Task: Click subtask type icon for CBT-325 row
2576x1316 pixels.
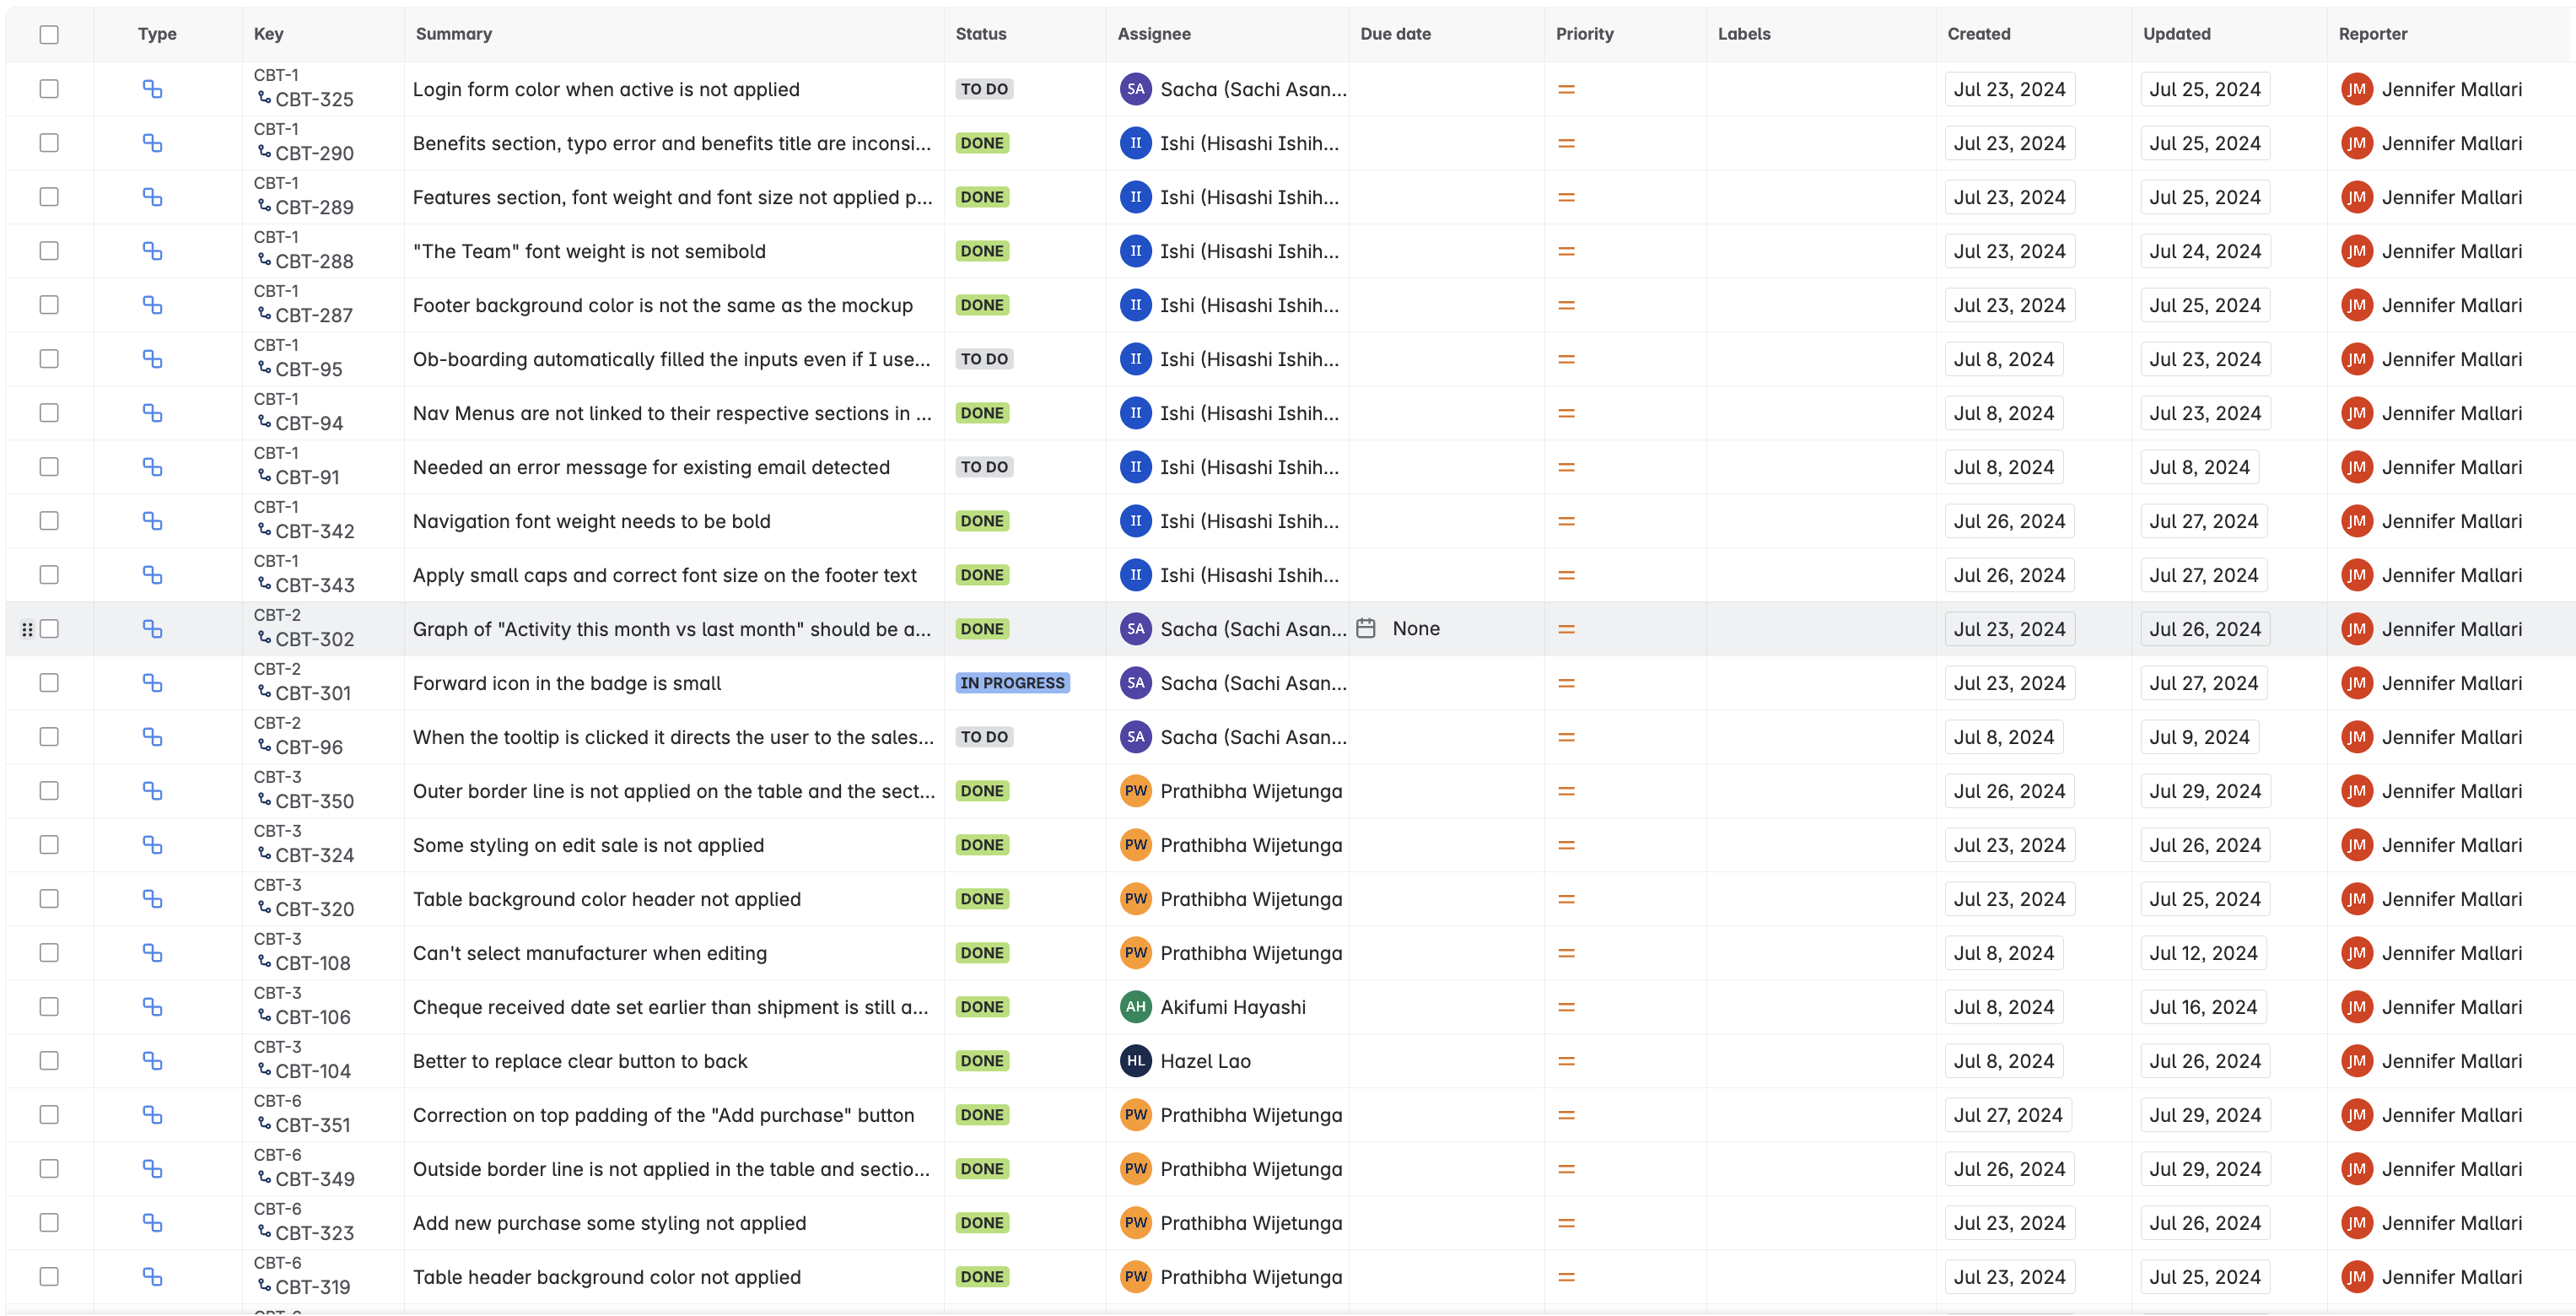Action: click(x=152, y=89)
